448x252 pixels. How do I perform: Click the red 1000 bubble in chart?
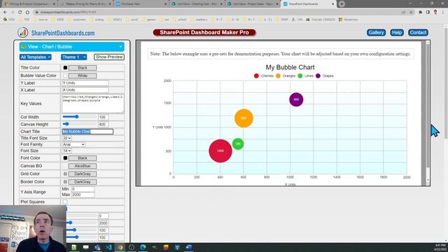click(220, 151)
